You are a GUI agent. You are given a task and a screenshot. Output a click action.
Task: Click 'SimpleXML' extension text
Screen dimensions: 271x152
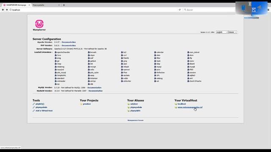pyautogui.click(x=61, y=75)
